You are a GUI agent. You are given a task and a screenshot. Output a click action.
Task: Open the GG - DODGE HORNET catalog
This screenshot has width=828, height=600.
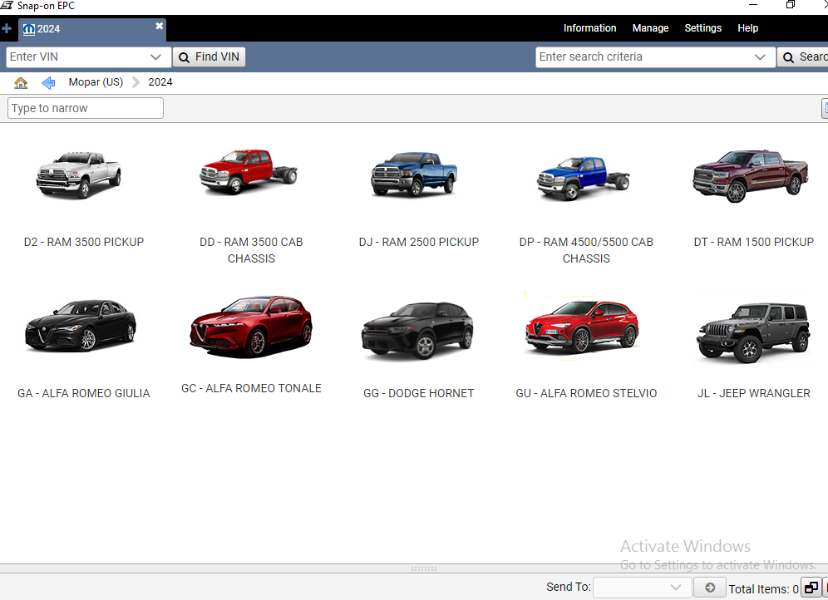click(416, 329)
